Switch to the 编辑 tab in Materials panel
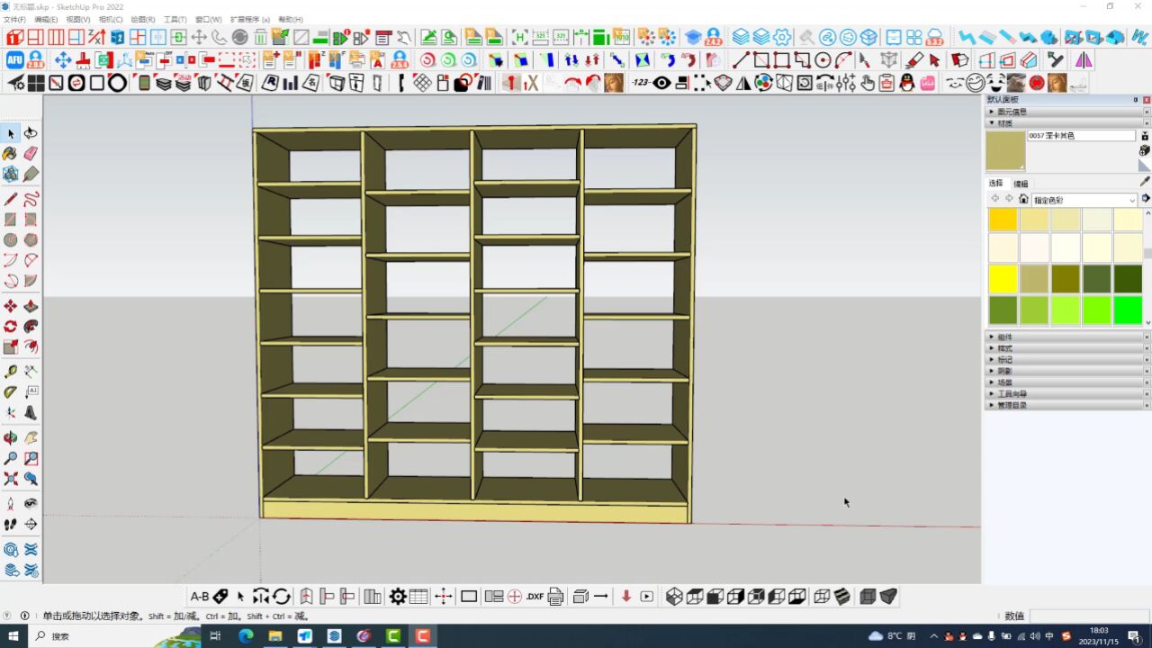 point(1021,183)
